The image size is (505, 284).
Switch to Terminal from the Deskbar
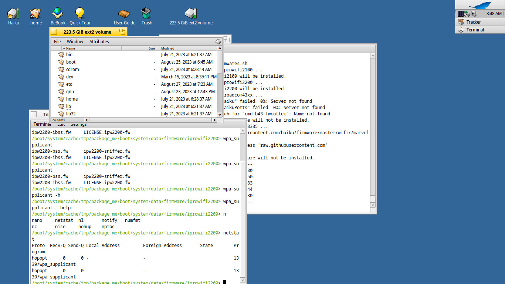[x=475, y=30]
